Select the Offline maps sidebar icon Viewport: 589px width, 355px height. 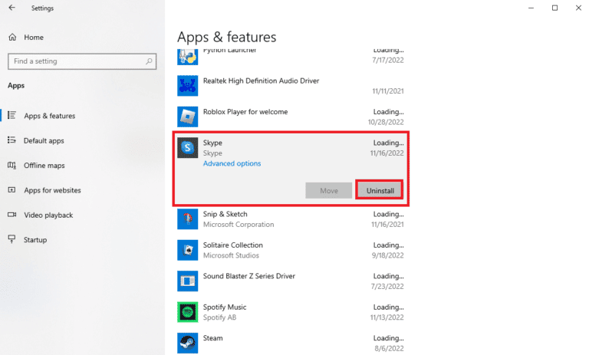click(x=12, y=165)
